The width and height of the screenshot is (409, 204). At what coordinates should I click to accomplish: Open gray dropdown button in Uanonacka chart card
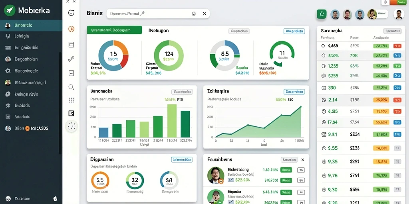tap(182, 92)
